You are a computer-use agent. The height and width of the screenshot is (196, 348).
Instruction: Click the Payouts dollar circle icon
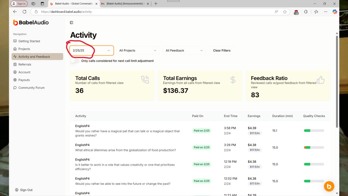[x=15, y=80]
